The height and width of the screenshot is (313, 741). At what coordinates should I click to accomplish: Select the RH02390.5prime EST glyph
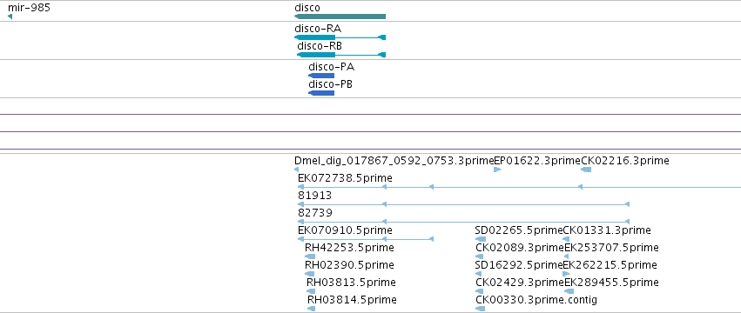click(x=310, y=274)
